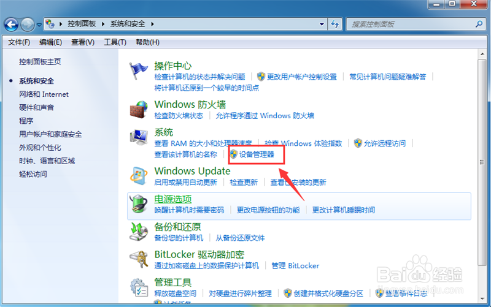Viewport: 491px width, 307px height.
Task: Click the Action Center flag icon
Action: click(x=138, y=70)
